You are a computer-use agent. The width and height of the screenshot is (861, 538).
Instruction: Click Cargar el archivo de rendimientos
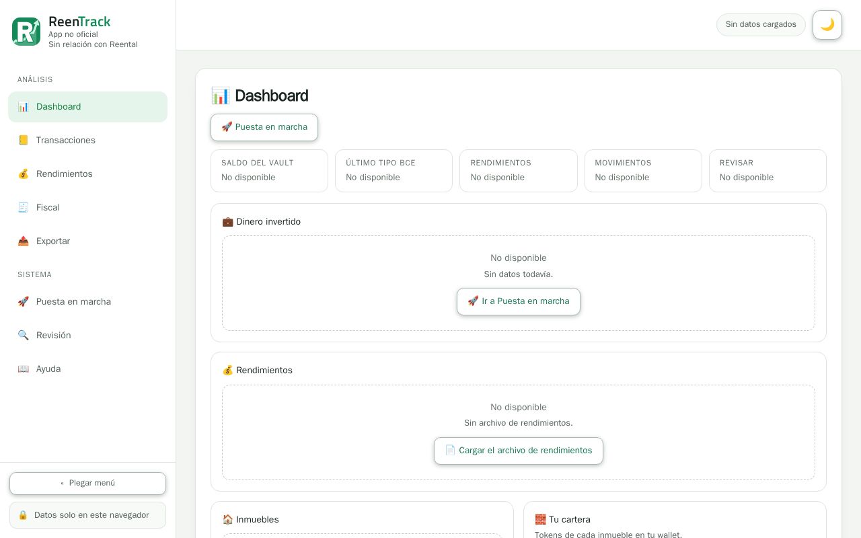coord(519,451)
